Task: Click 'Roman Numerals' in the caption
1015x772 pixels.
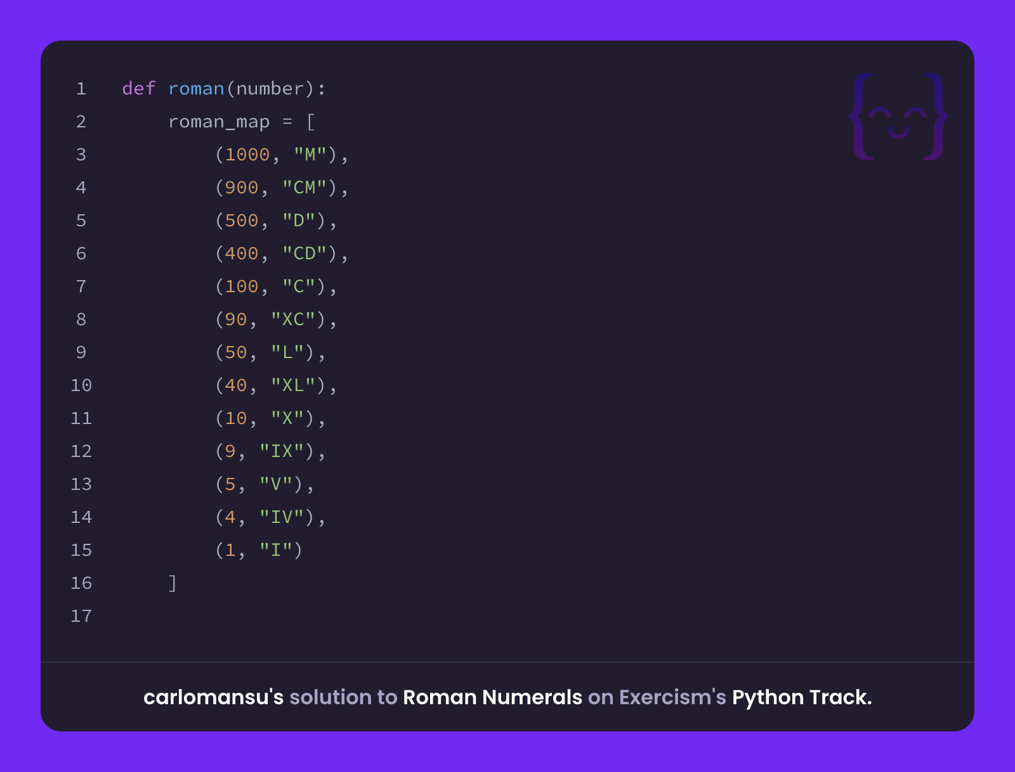Action: (492, 697)
